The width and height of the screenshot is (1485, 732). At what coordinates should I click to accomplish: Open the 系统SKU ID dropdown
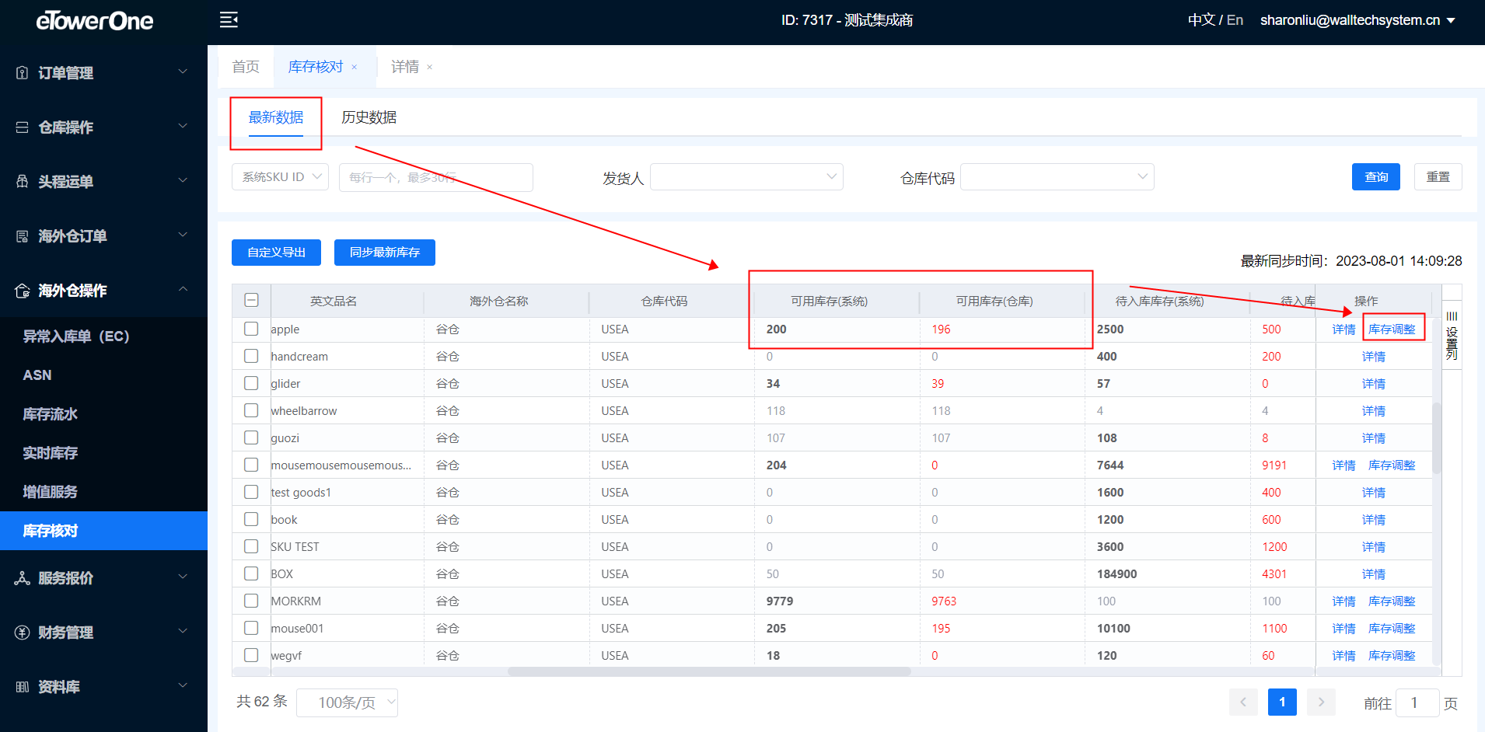[280, 177]
